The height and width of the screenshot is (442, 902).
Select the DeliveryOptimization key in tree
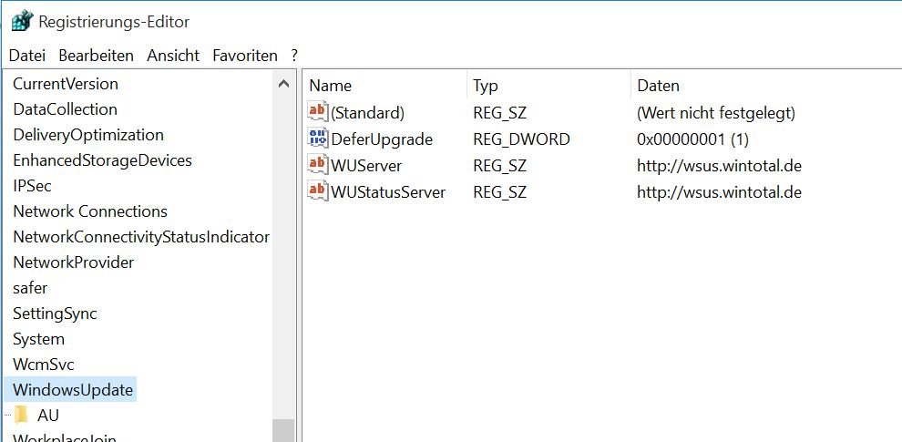click(88, 135)
